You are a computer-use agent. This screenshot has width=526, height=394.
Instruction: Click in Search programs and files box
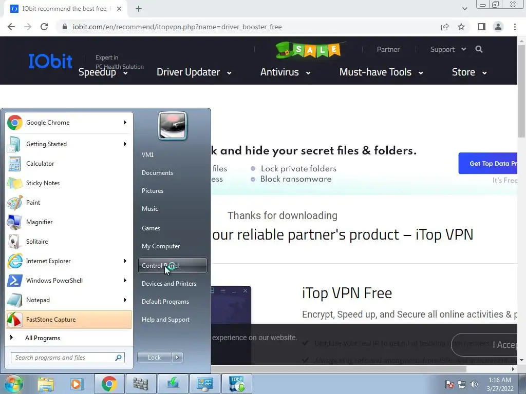68,358
